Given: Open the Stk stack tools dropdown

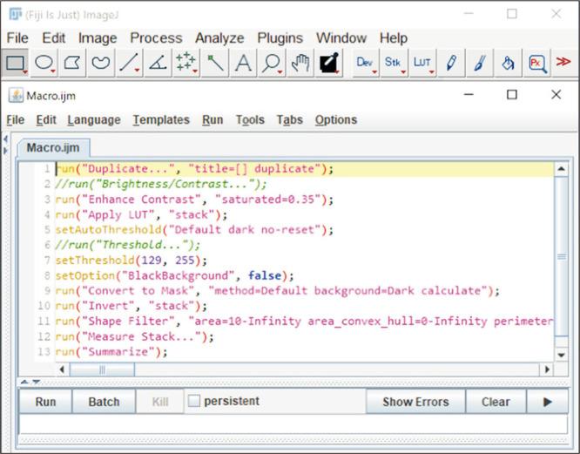Looking at the screenshot, I should [x=394, y=63].
